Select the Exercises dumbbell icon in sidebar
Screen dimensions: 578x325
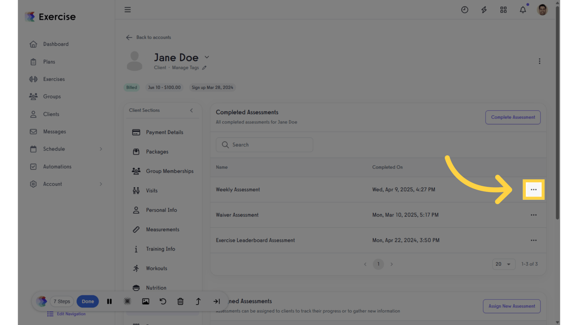(x=33, y=79)
